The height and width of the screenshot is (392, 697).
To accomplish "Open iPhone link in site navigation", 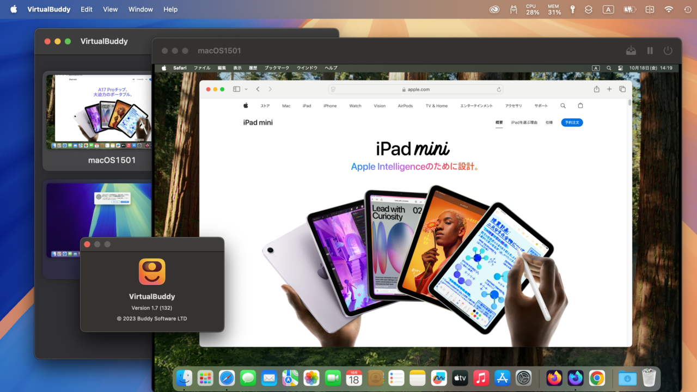I will click(x=330, y=106).
